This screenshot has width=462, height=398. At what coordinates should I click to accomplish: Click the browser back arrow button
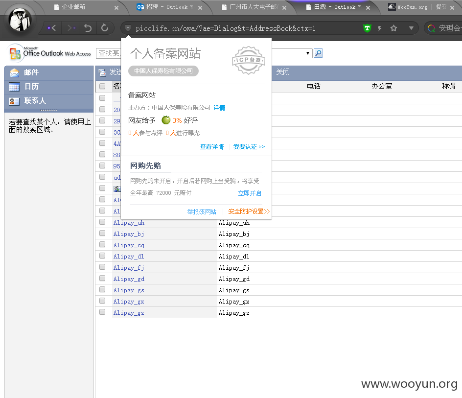click(52, 28)
